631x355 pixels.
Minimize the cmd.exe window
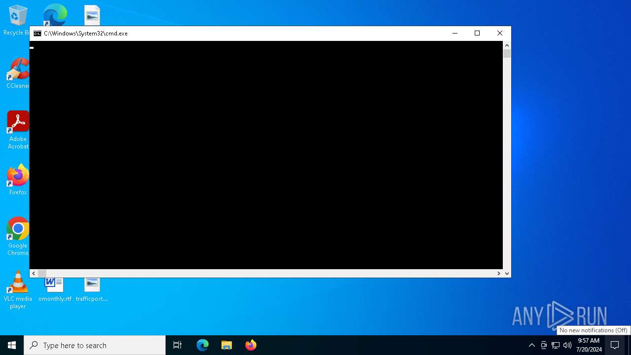[455, 34]
